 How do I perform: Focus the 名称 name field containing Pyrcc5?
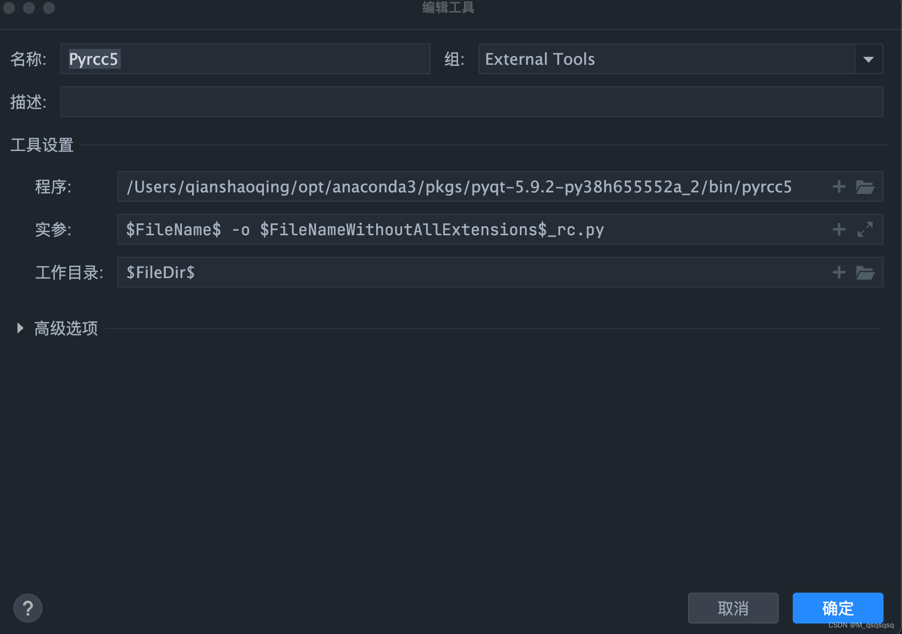[245, 59]
